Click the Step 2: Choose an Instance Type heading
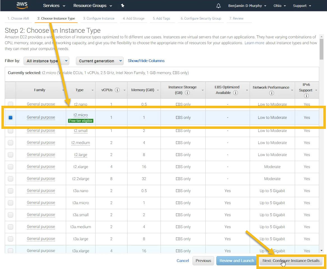Viewport: 327px width, 269px height. (53, 30)
